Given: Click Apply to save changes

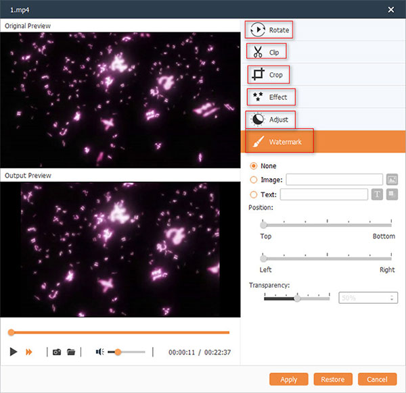Looking at the screenshot, I should 288,379.
